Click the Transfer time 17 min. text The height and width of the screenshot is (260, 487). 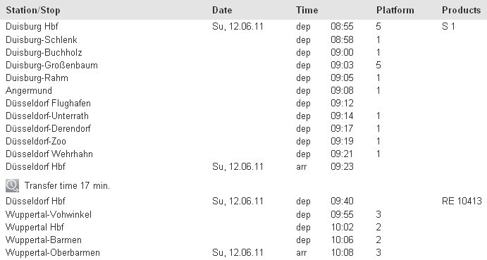click(x=67, y=186)
